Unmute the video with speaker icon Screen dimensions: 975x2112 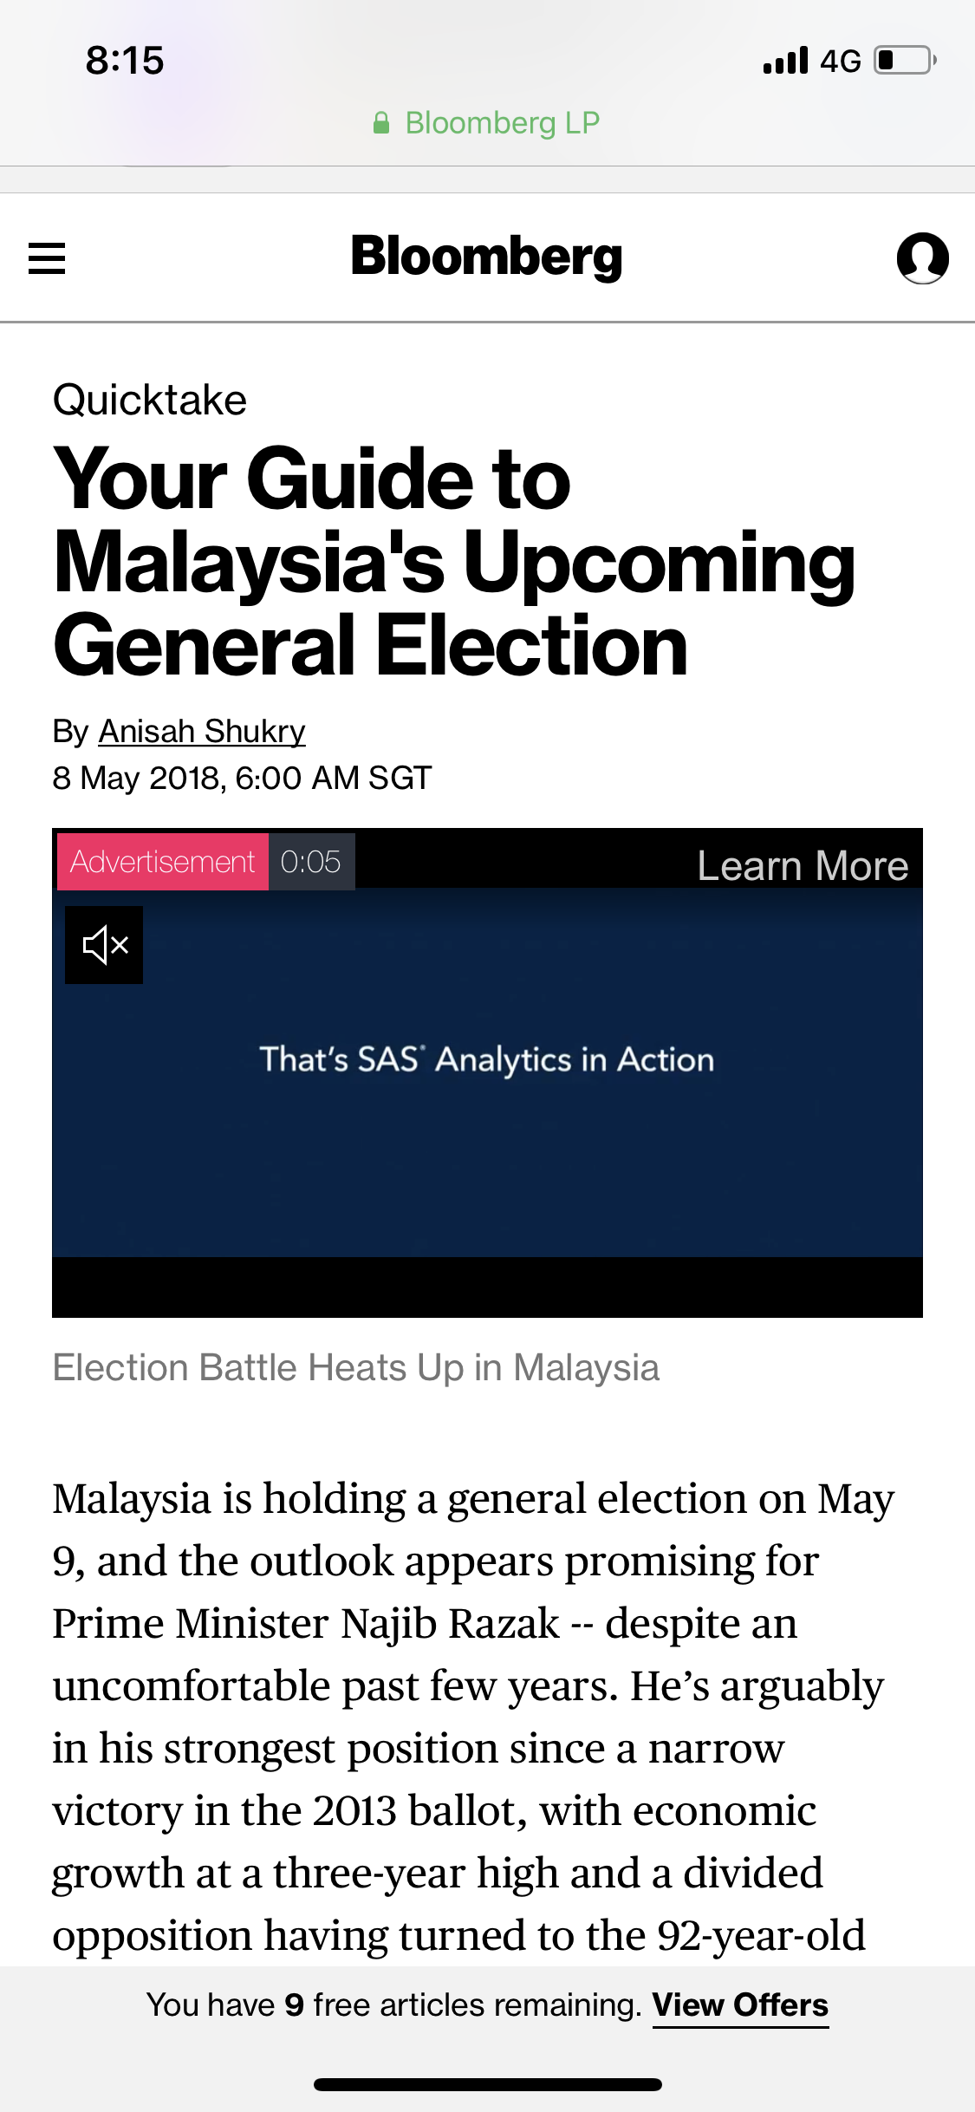(104, 945)
